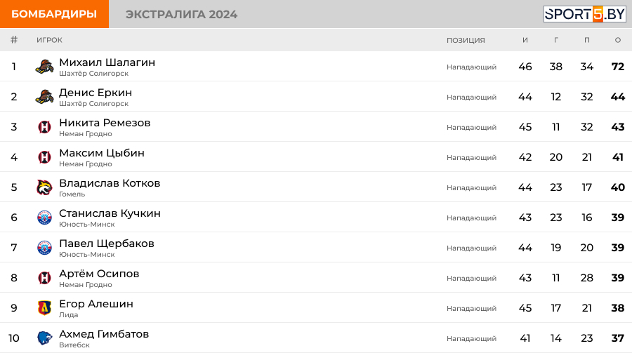Image resolution: width=632 pixels, height=353 pixels.
Task: Select the БОМБАРДИРЫ tab
Action: pos(54,14)
